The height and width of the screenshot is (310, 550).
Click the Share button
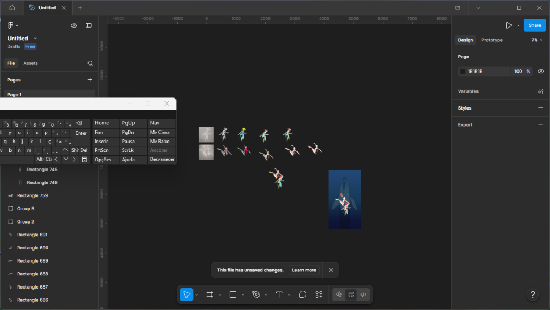click(x=535, y=25)
